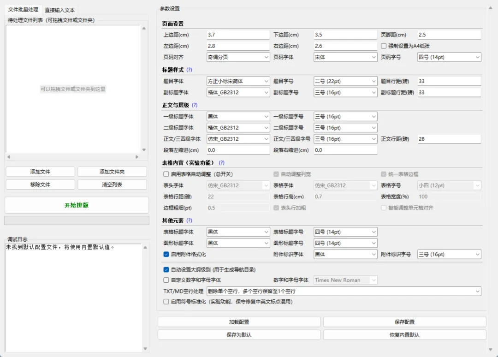The width and height of the screenshot is (498, 357).
Task: Open 附件标识字体 dropdown
Action: 345,255
